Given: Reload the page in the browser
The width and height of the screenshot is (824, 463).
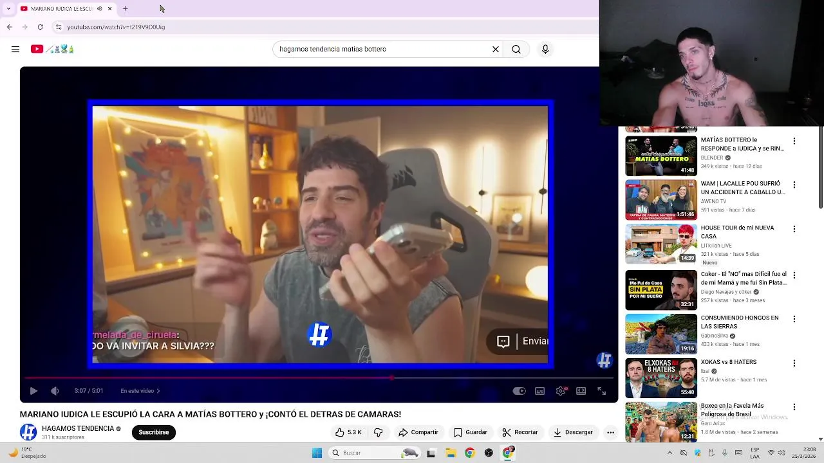Looking at the screenshot, I should pyautogui.click(x=41, y=27).
